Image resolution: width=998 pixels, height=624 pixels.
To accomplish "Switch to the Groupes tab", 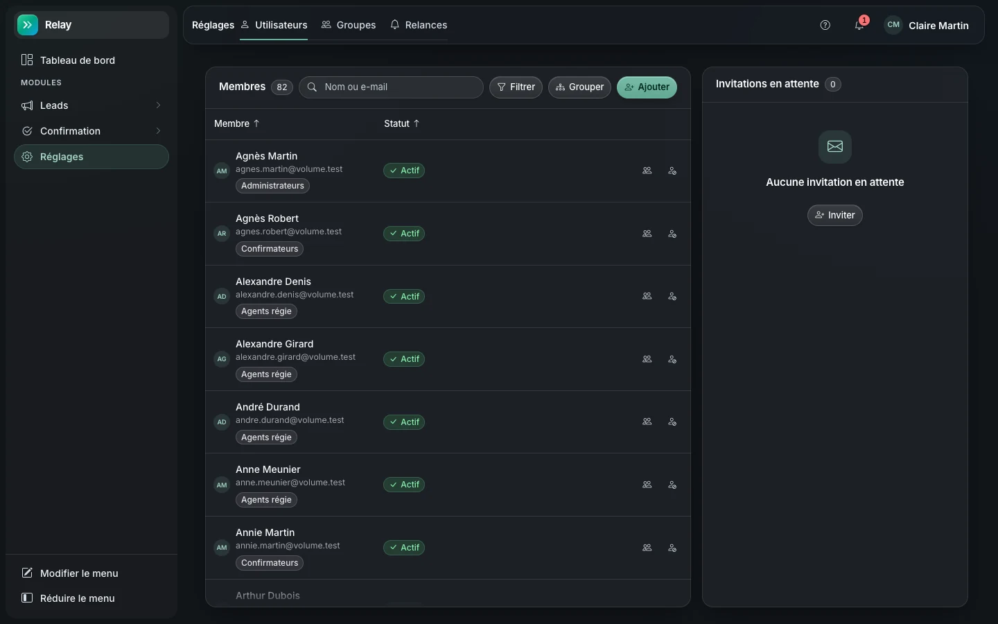I will [349, 25].
